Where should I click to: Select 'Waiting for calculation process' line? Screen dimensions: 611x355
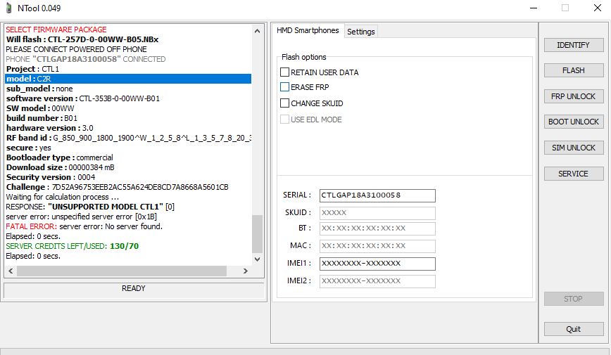click(63, 197)
